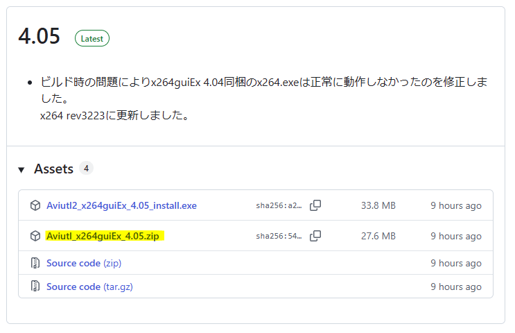Viewport: 515px width, 333px height.
Task: Download the highlighted Aviutl_x264guiEx_4.05.zip
Action: (103, 236)
